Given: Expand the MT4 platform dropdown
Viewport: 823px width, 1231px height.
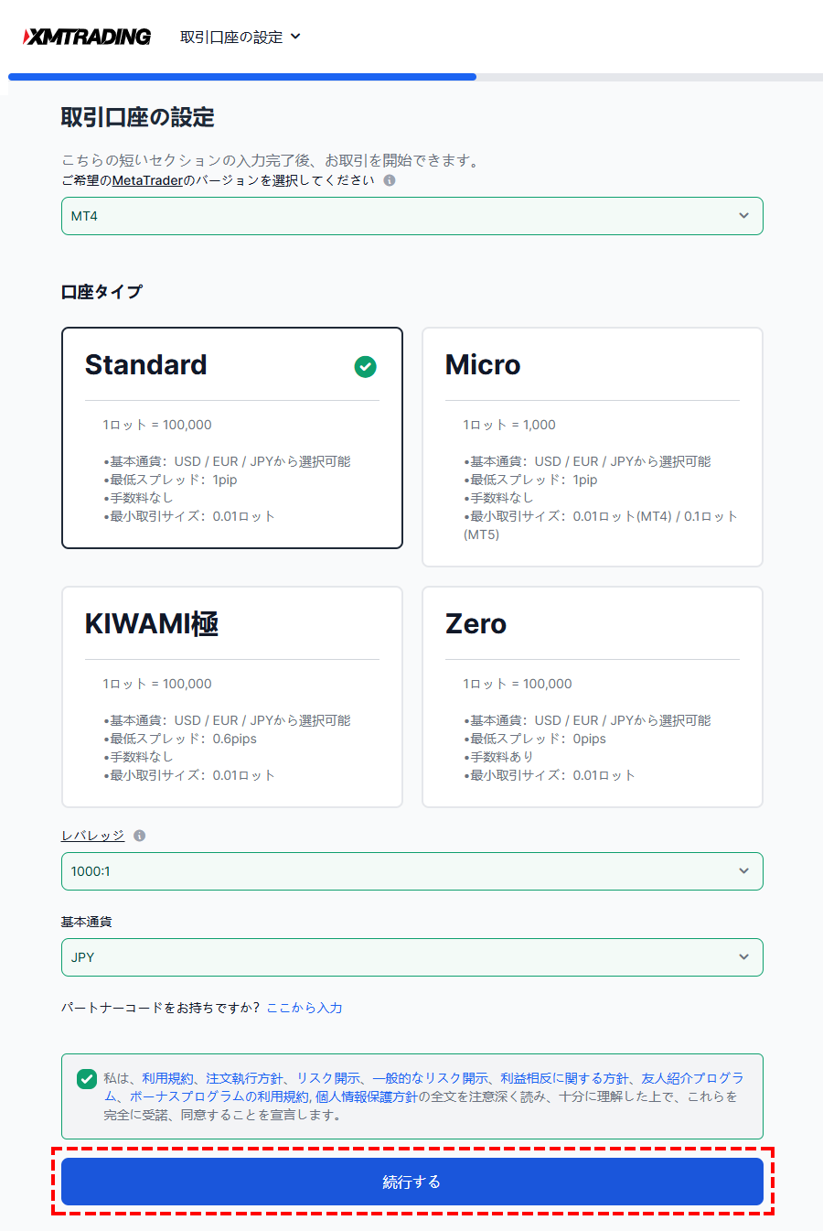Looking at the screenshot, I should [x=412, y=216].
